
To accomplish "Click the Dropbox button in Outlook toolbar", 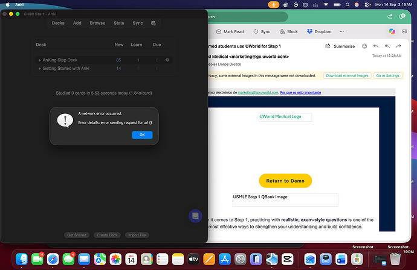I will click(x=319, y=31).
